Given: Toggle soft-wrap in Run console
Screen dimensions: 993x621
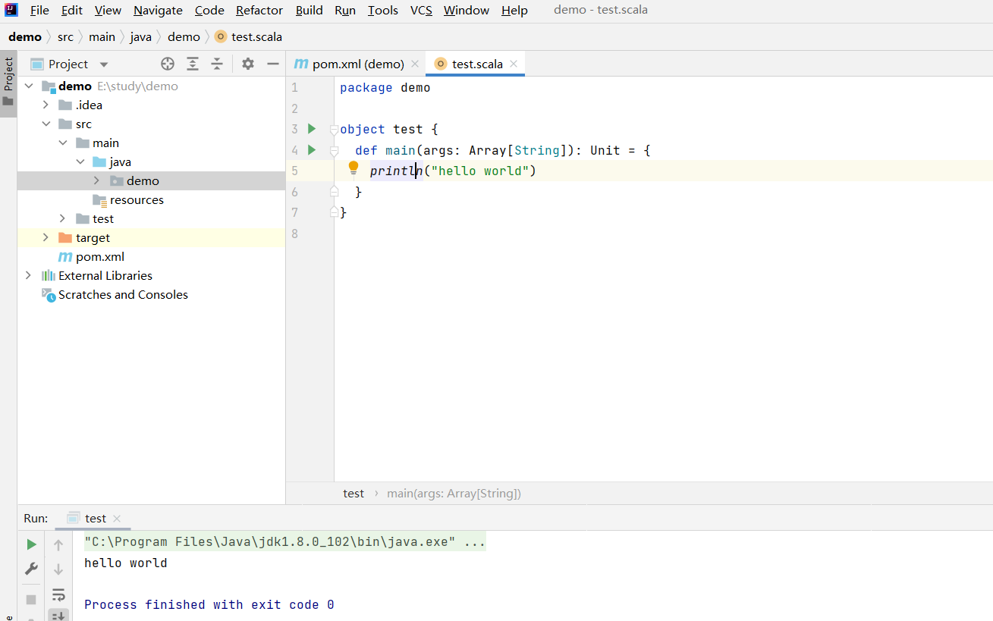Looking at the screenshot, I should (58, 594).
